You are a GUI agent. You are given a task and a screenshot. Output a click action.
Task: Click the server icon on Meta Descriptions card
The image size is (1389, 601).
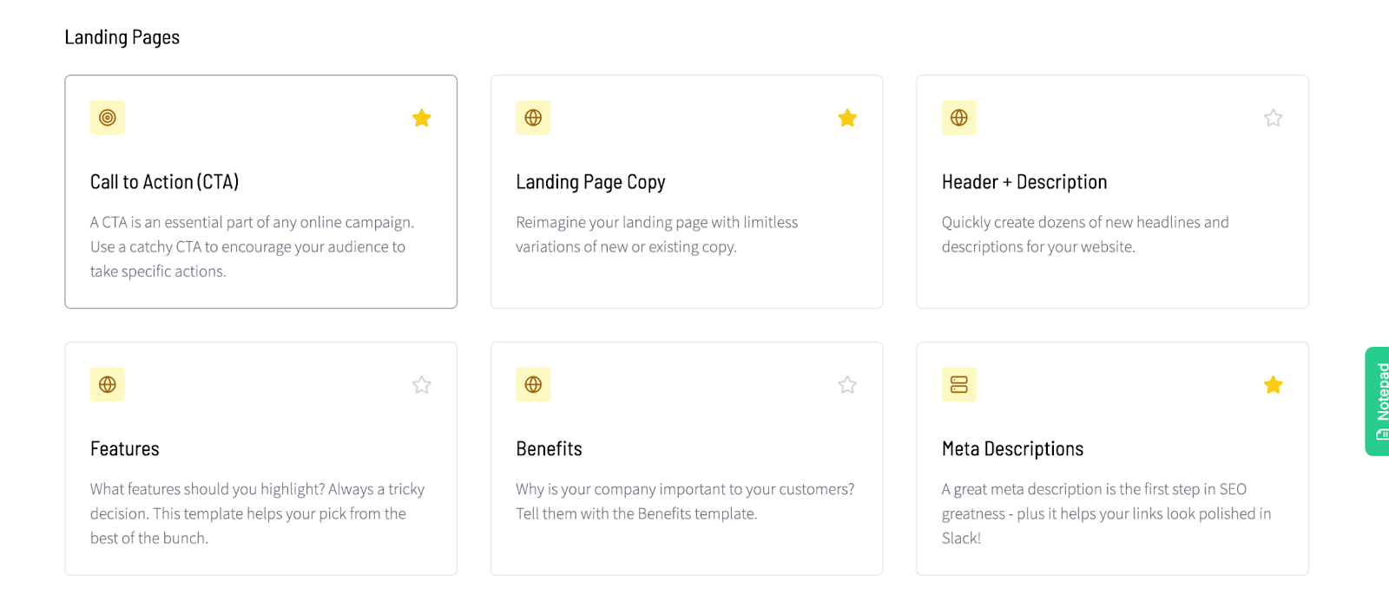pyautogui.click(x=959, y=385)
